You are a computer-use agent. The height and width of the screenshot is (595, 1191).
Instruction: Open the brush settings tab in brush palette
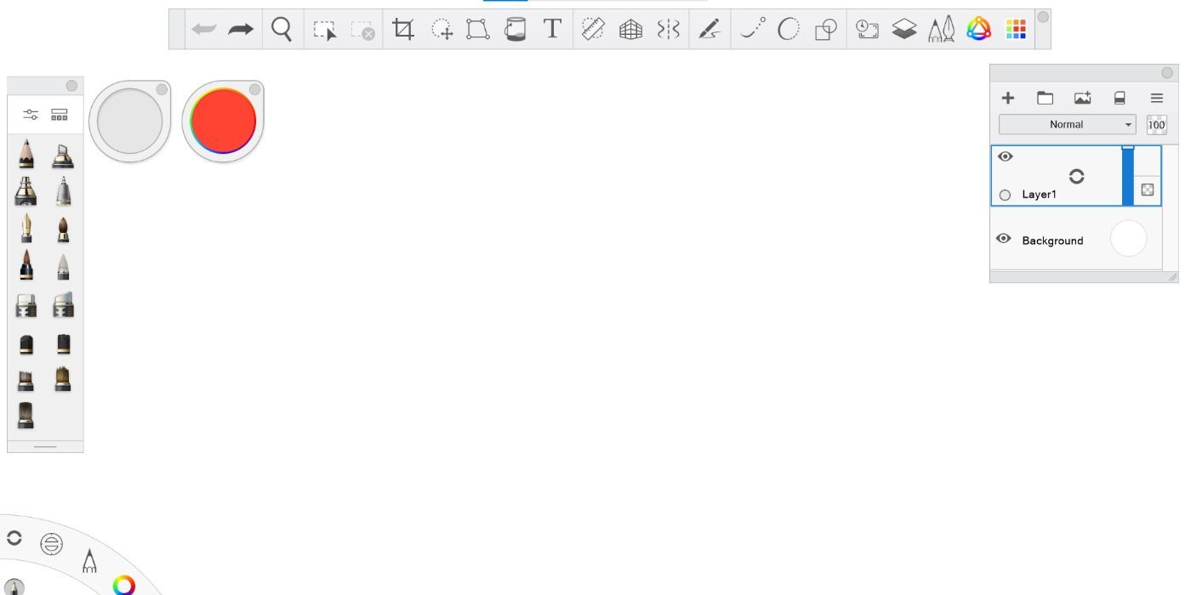31,113
